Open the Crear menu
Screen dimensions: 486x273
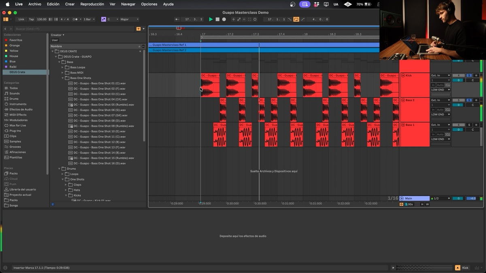pos(70,4)
